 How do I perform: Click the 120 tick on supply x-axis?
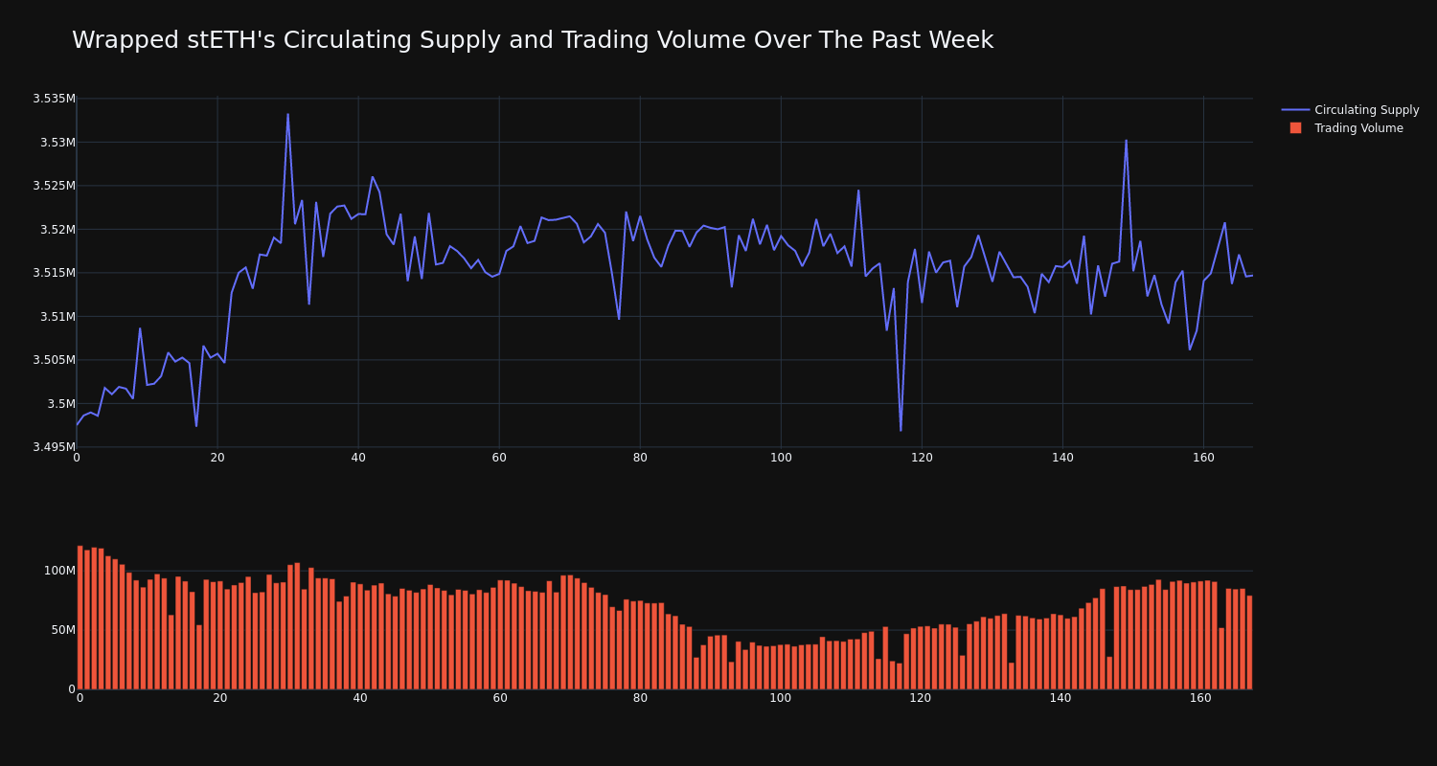click(x=922, y=459)
